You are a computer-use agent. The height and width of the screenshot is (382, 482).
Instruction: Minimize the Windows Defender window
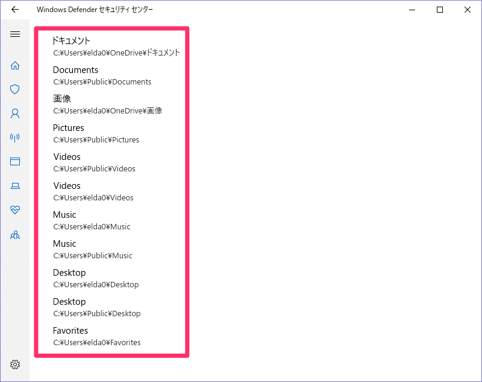point(412,10)
